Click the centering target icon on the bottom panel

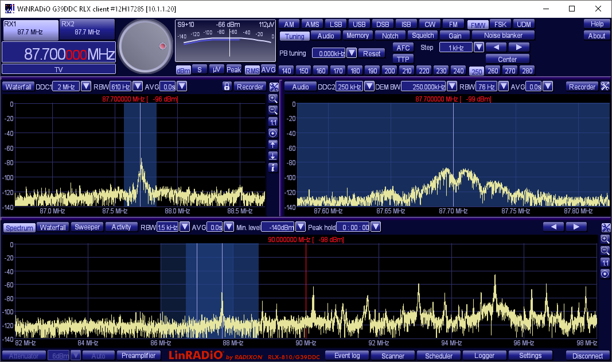point(606,274)
